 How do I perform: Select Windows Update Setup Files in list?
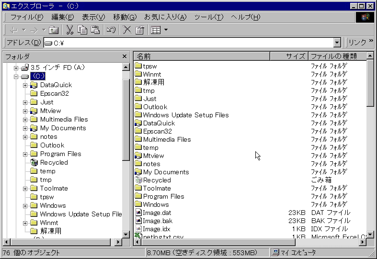point(185,115)
